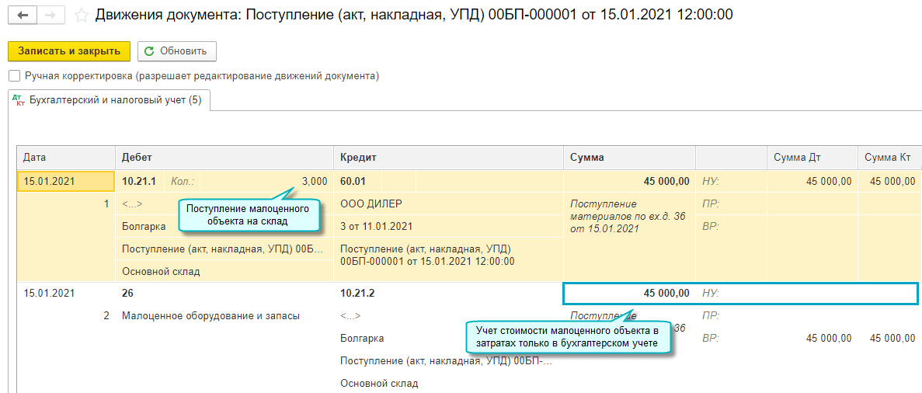Select credit account 60.01 cell

[x=354, y=182]
